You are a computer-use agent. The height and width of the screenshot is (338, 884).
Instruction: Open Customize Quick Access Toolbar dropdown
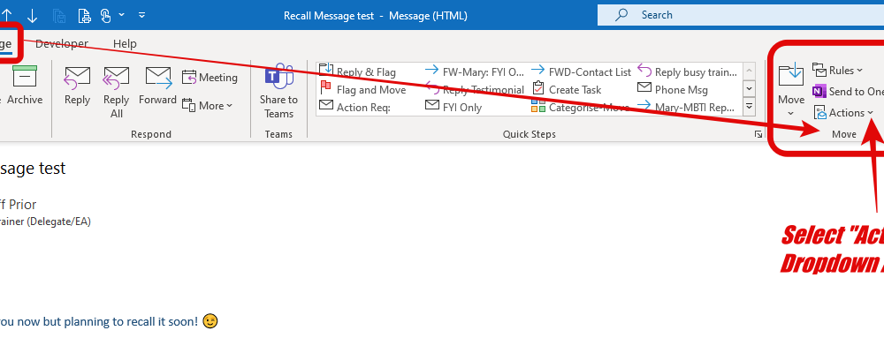click(142, 15)
